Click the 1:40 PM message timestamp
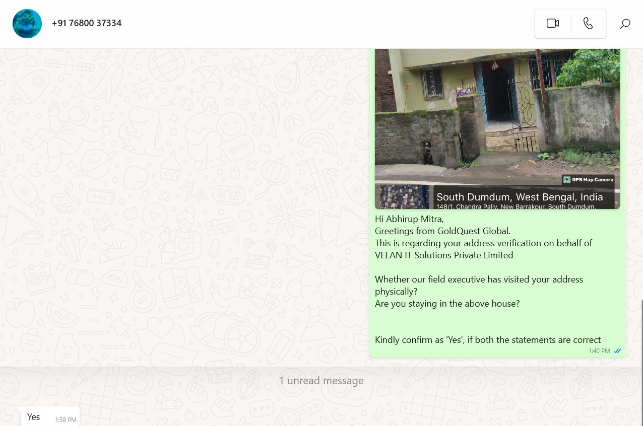Viewport: 643px width, 426px height. (x=599, y=351)
